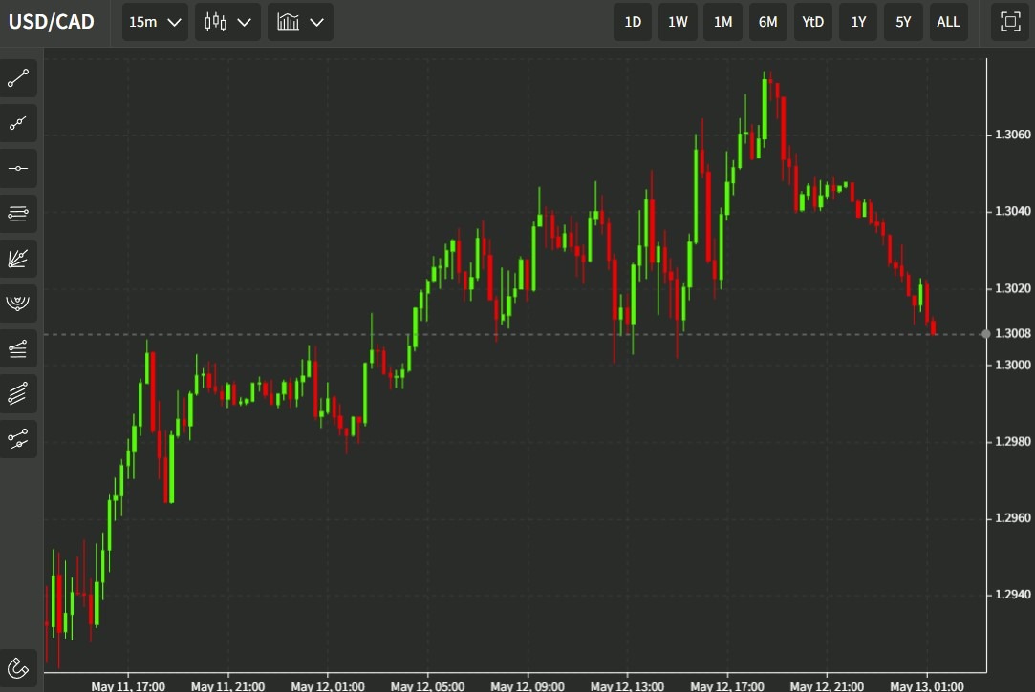Click the May 12, 05:00 time label
Viewport: 1035px width, 692px height.
pos(427,686)
